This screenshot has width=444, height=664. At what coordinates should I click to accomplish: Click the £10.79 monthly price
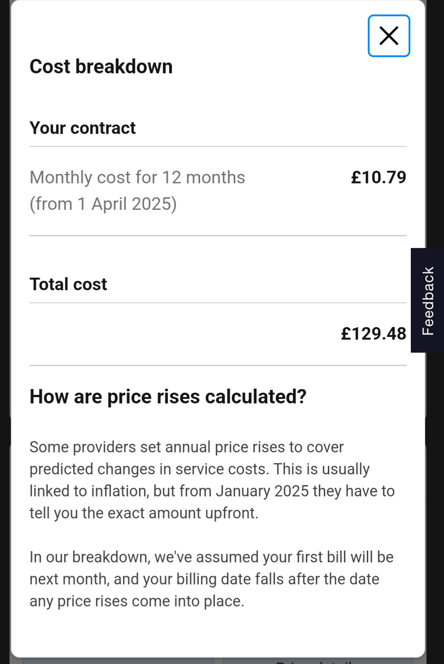coord(378,177)
